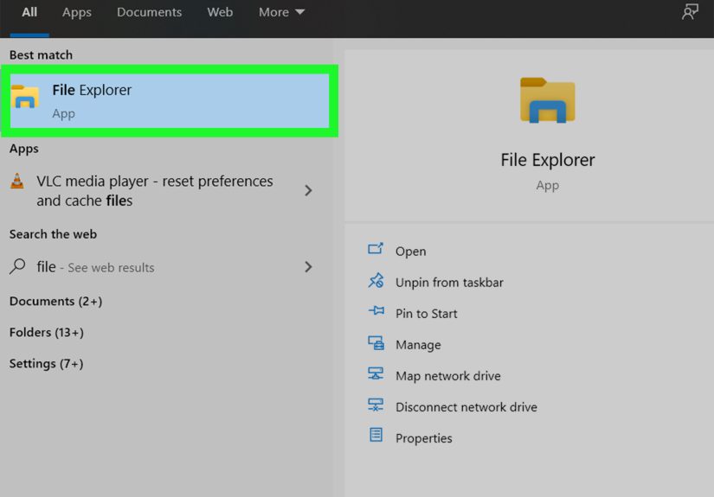Choose Manage action
The height and width of the screenshot is (497, 714).
418,345
